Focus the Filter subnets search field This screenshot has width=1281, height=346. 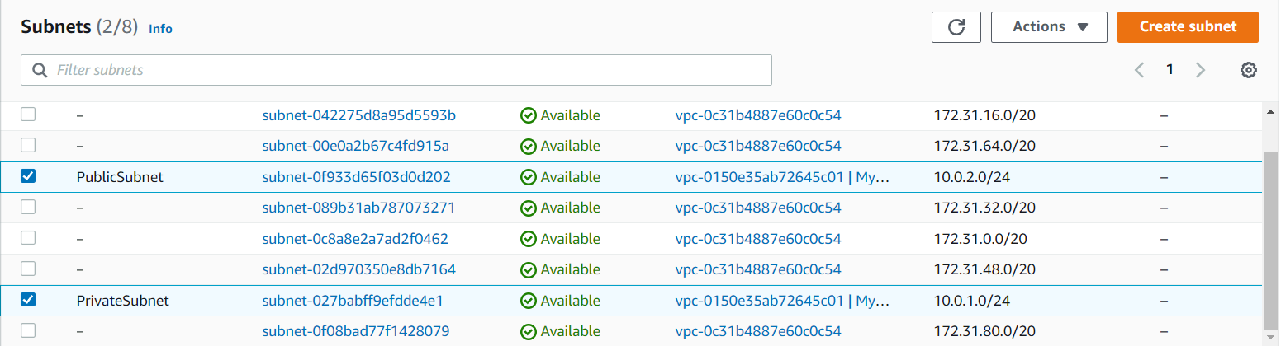click(396, 70)
